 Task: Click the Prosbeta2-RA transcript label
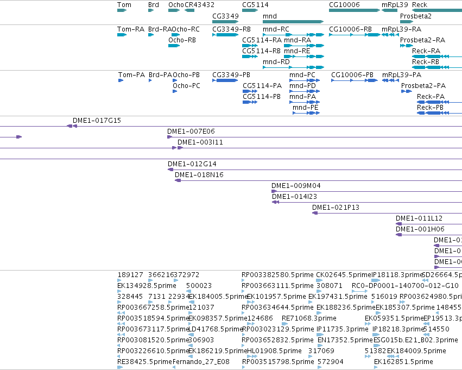pyautogui.click(x=422, y=40)
